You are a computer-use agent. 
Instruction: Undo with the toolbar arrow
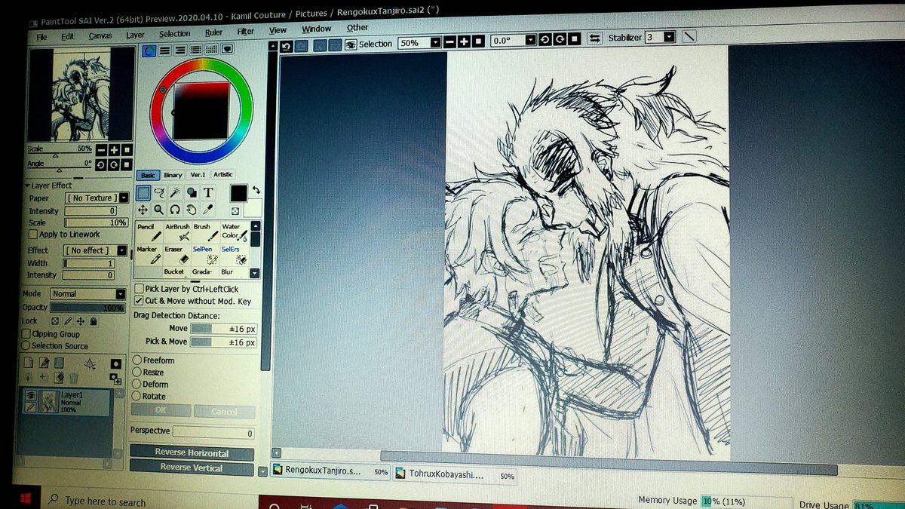(x=287, y=46)
